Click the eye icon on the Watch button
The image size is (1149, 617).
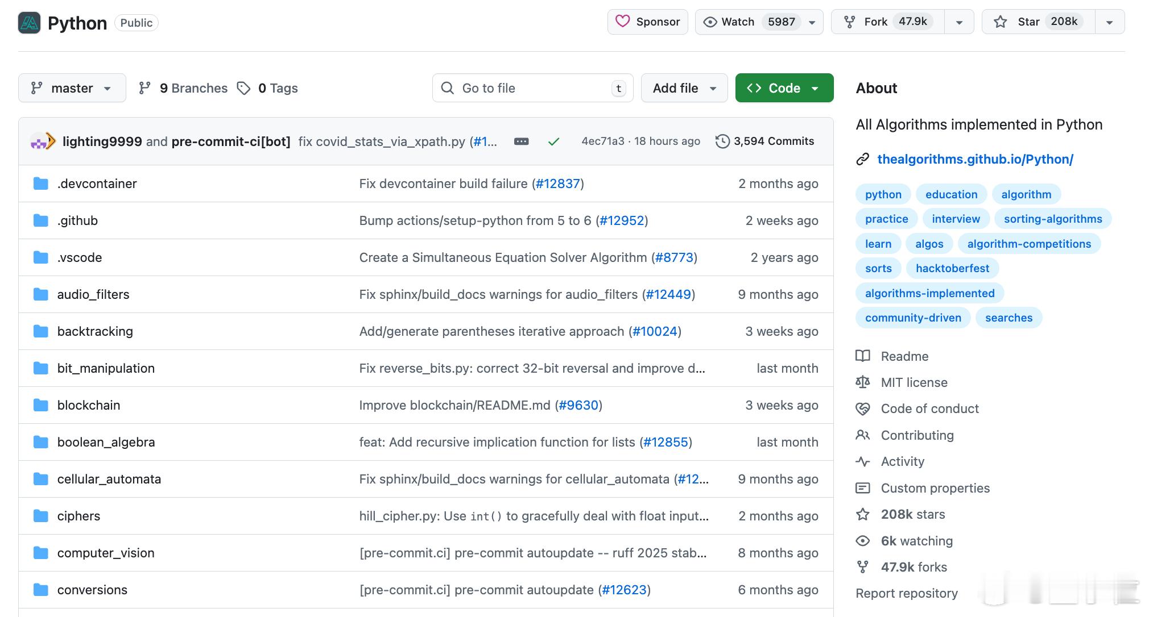point(710,22)
